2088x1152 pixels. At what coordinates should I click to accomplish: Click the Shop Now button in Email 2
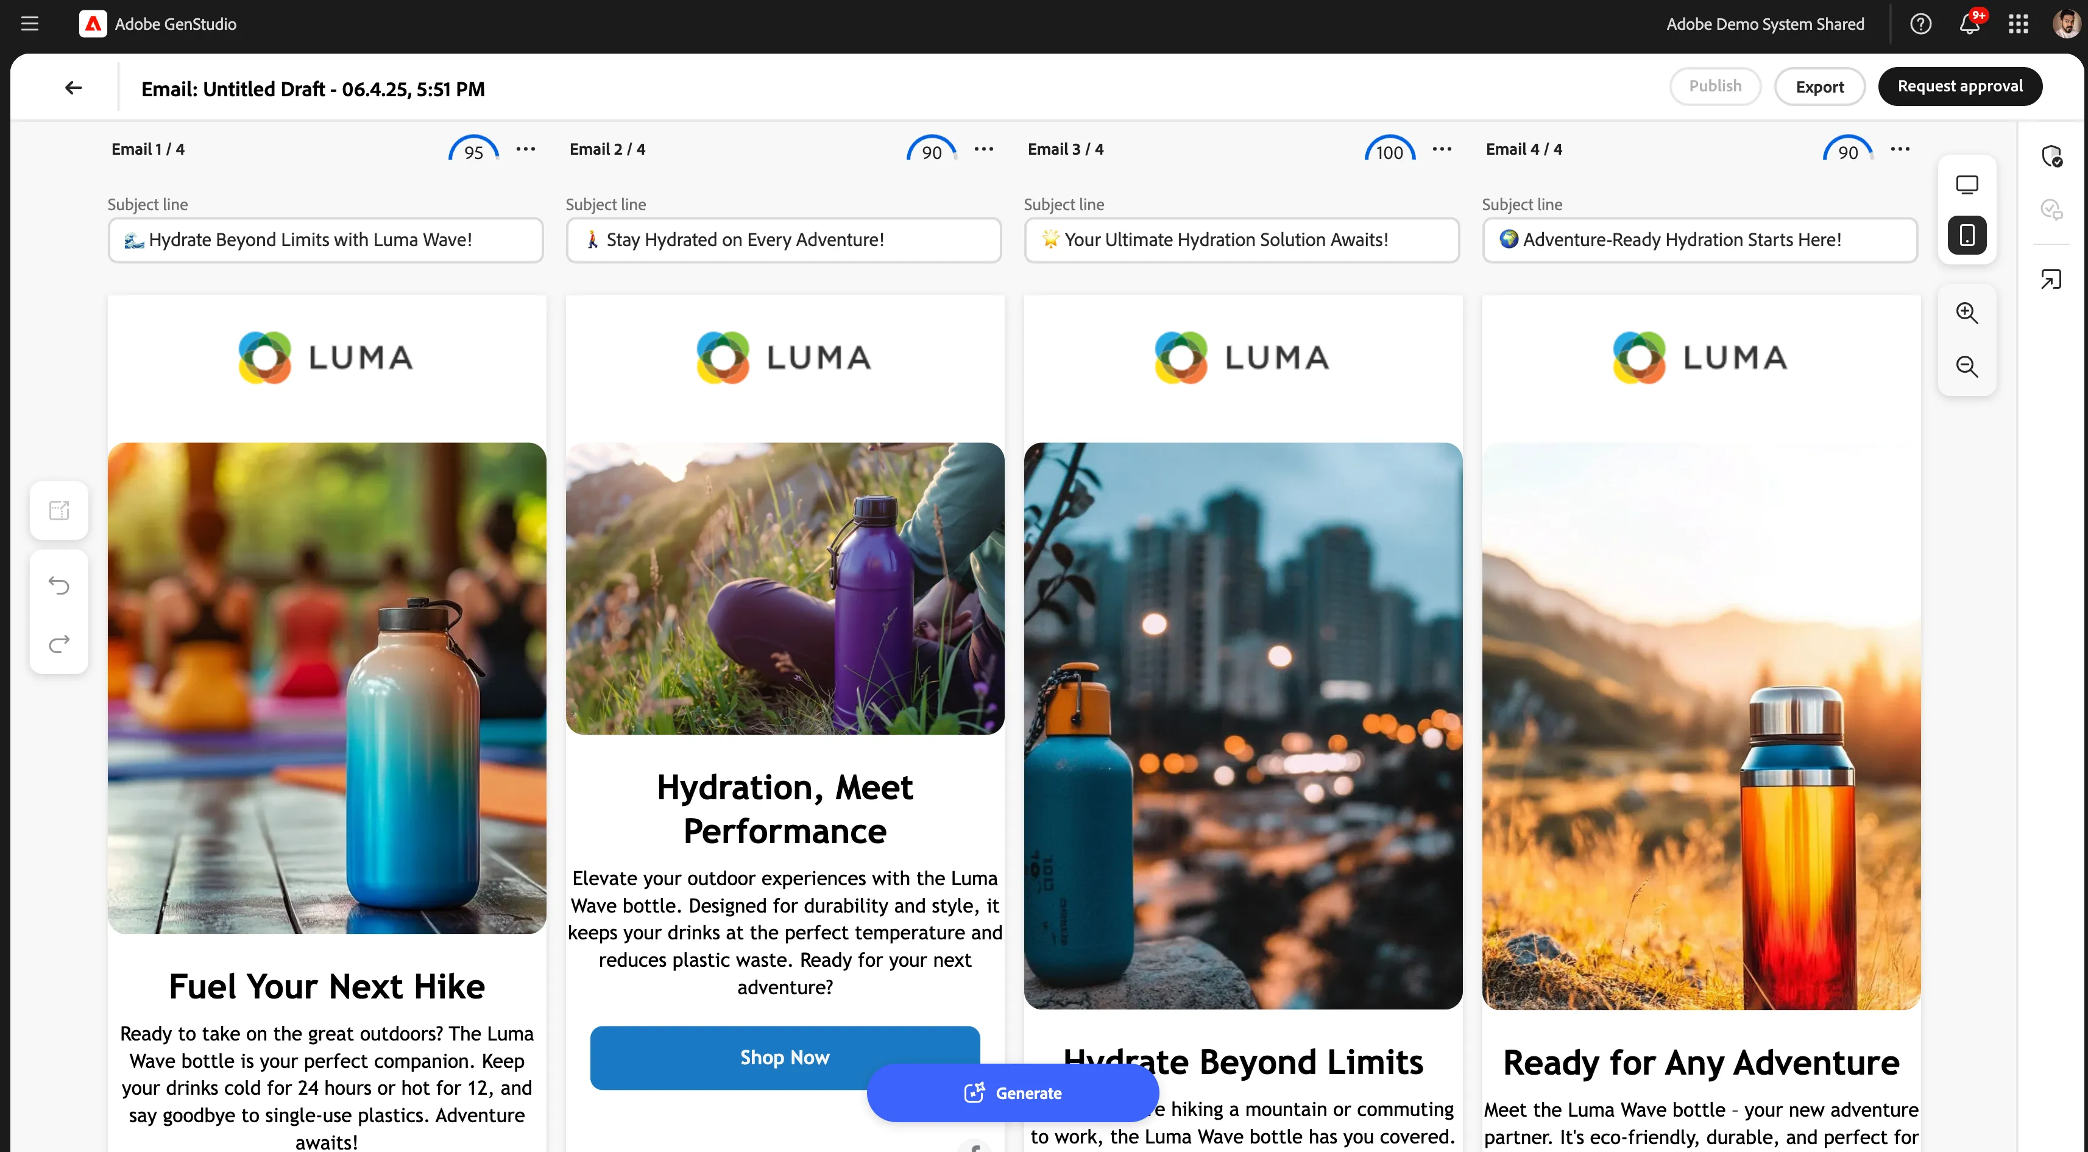pos(785,1058)
